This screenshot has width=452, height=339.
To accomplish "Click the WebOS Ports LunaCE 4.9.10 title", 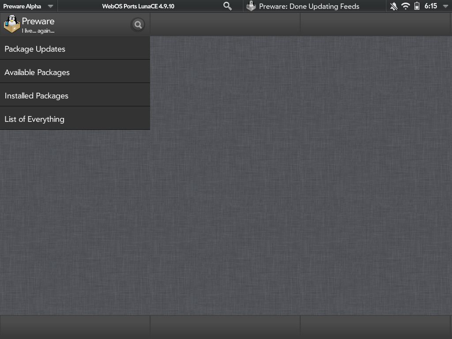I will pos(138,6).
